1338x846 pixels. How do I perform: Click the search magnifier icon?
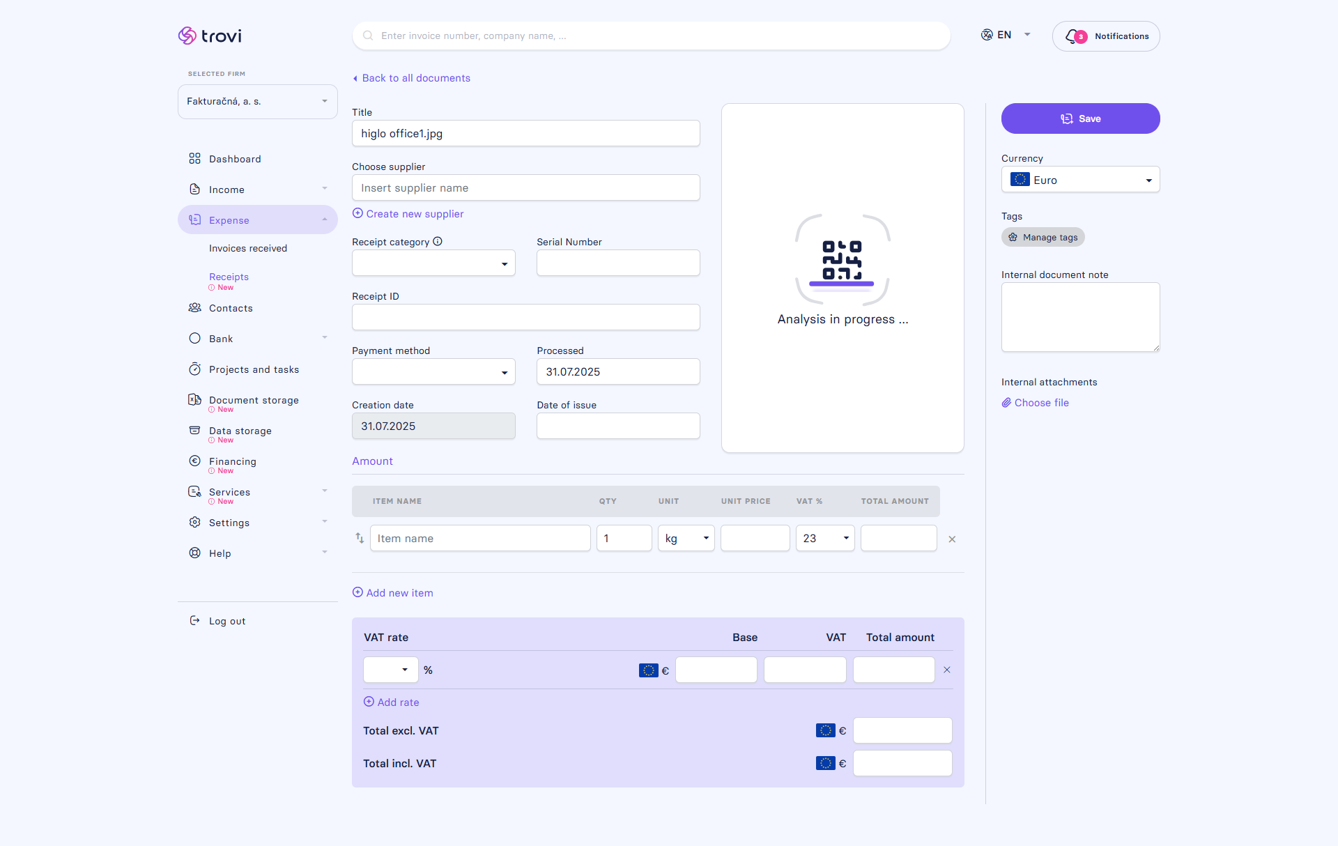pos(368,36)
